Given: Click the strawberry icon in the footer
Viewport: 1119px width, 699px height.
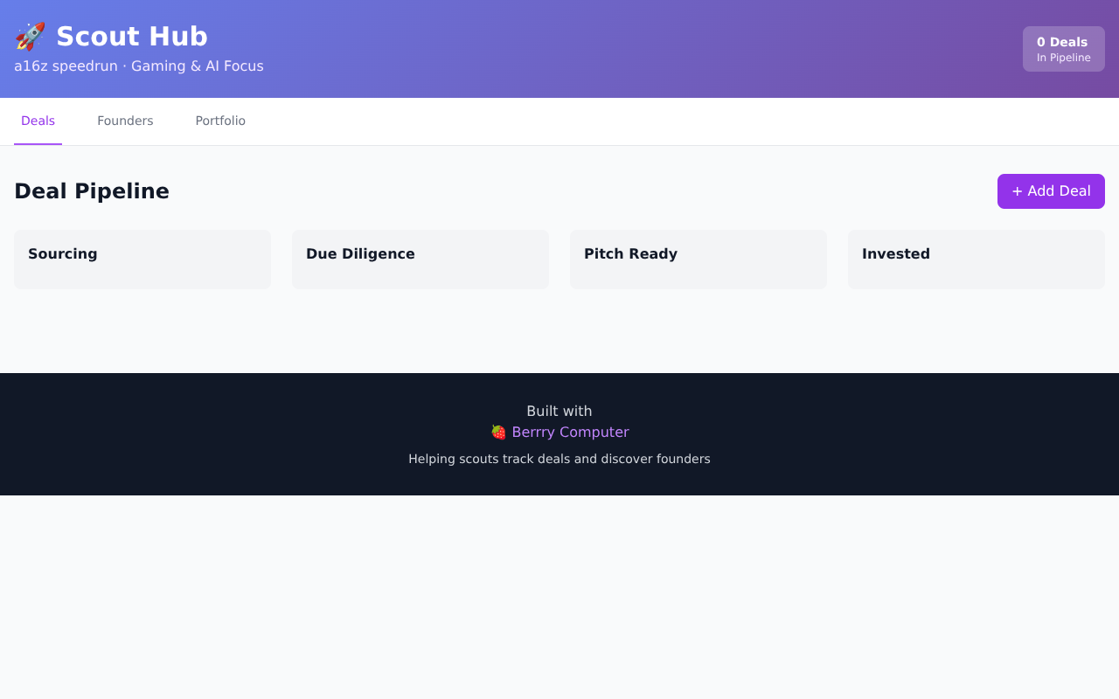Looking at the screenshot, I should coord(497,432).
